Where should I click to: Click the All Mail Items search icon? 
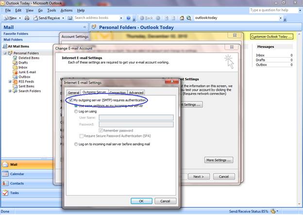pyautogui.click(x=5, y=47)
